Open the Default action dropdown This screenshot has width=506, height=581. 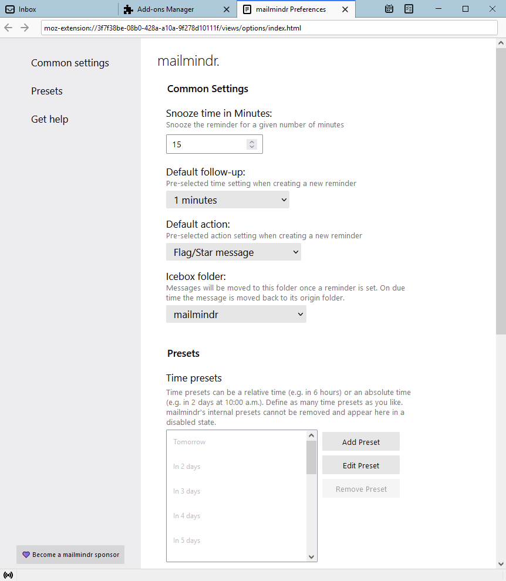234,252
